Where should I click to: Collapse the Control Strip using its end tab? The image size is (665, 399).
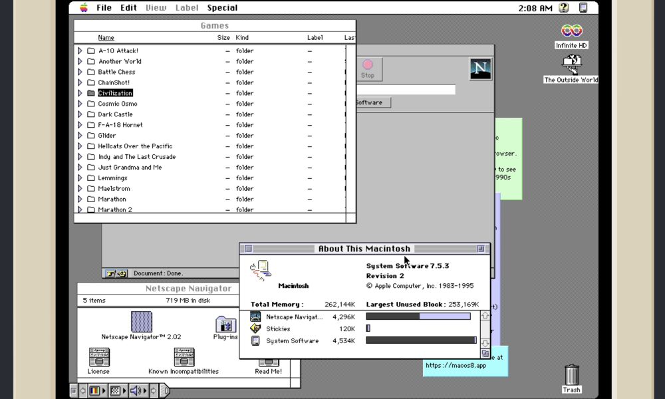click(x=166, y=390)
